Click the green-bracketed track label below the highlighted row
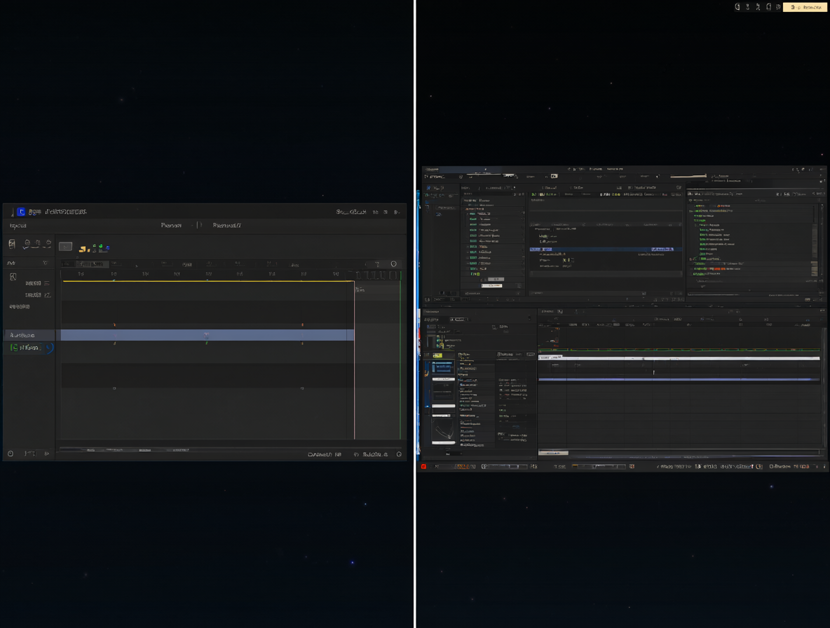830x628 pixels. click(x=25, y=348)
